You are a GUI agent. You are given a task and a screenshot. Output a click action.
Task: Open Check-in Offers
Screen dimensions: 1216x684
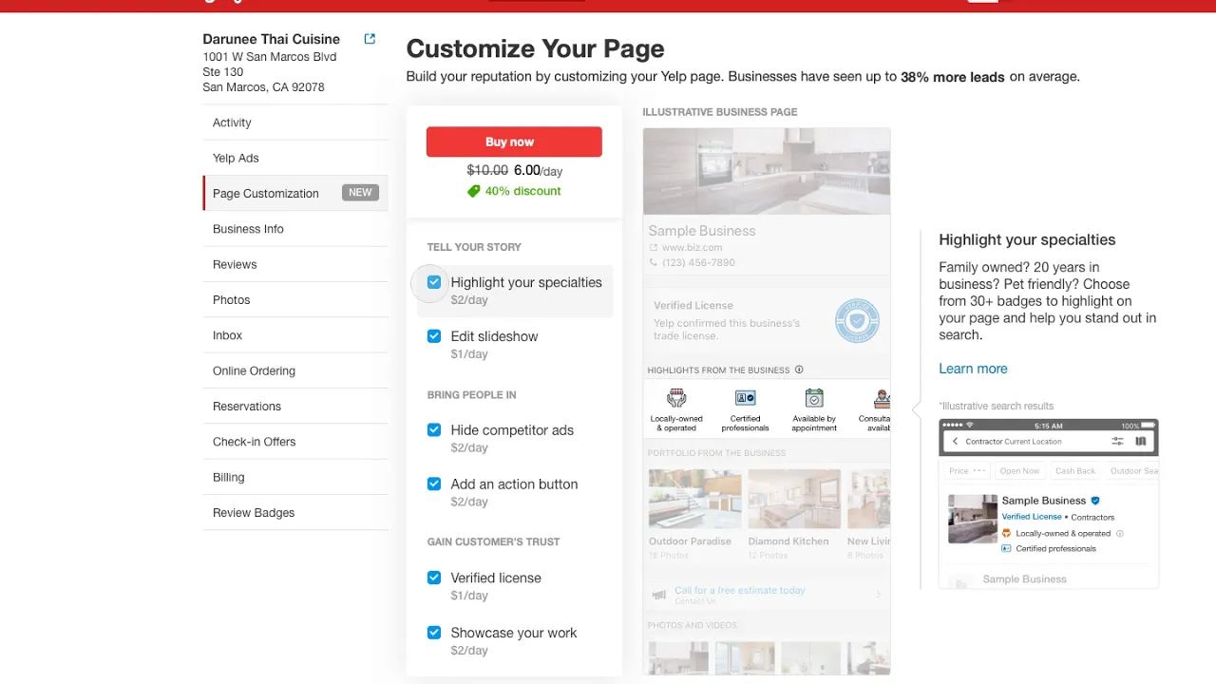click(295, 442)
